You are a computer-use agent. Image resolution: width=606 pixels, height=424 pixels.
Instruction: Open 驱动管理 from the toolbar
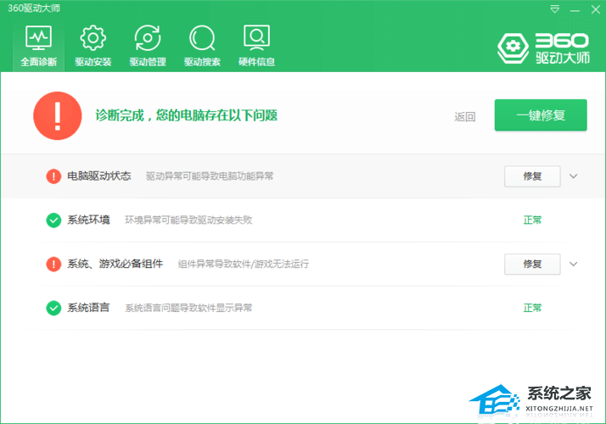tap(147, 46)
